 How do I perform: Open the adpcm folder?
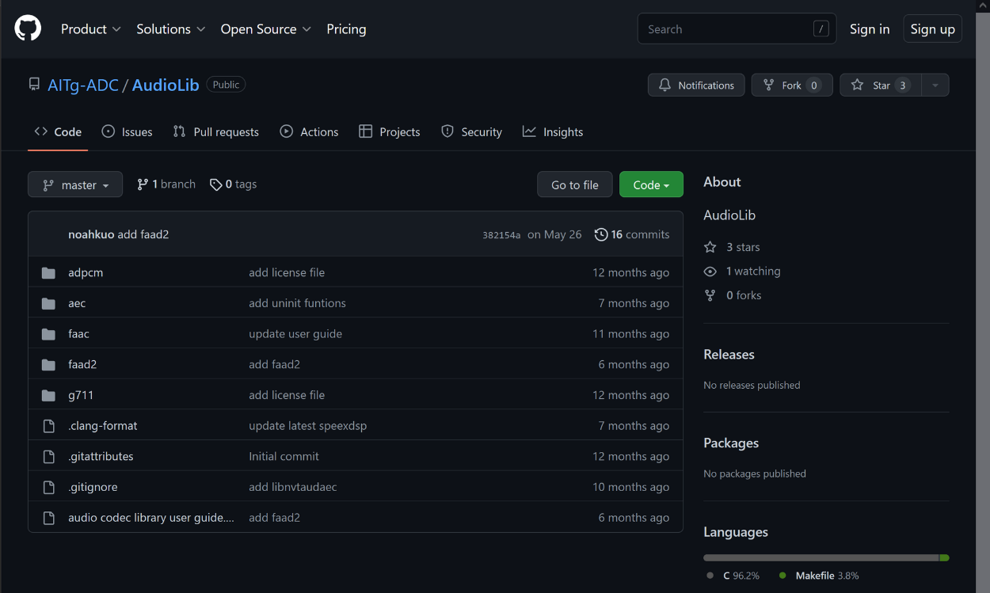[x=86, y=272]
